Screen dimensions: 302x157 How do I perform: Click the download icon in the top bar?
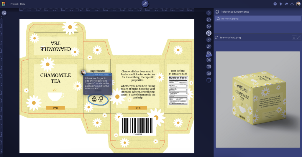(x=292, y=4)
